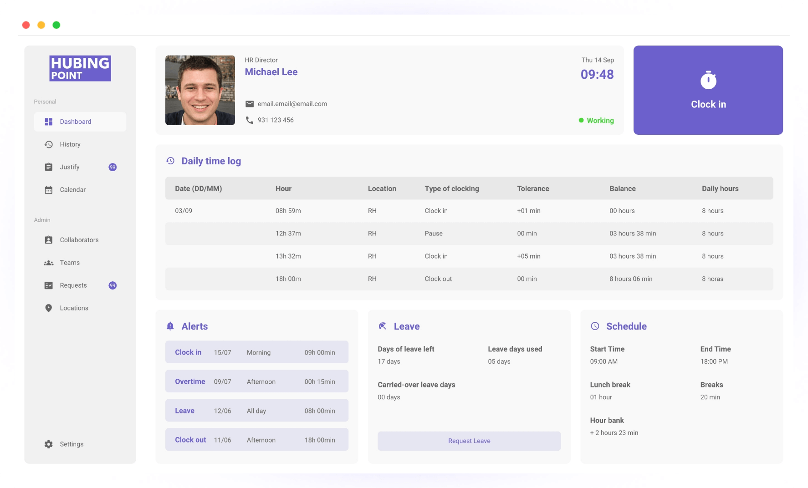The width and height of the screenshot is (808, 488).
Task: Click the phone number 931 123 456
Action: coord(276,120)
